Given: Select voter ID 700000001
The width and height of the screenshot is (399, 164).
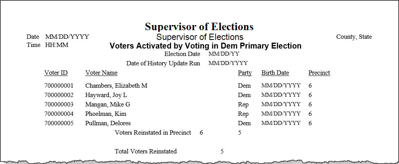Looking at the screenshot, I should click(x=59, y=86).
